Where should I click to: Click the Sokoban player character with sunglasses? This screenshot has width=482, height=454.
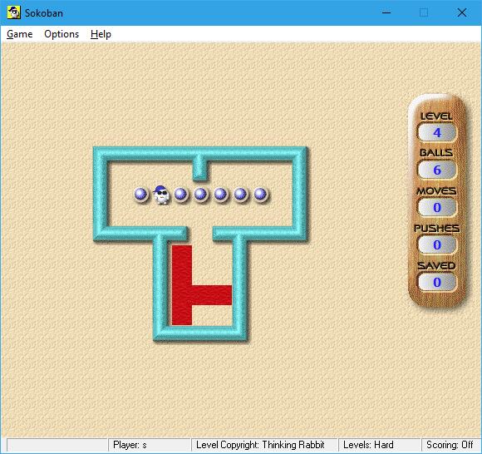coord(160,195)
